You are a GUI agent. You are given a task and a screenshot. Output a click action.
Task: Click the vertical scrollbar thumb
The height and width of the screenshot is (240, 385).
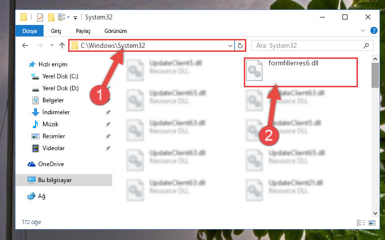375,75
